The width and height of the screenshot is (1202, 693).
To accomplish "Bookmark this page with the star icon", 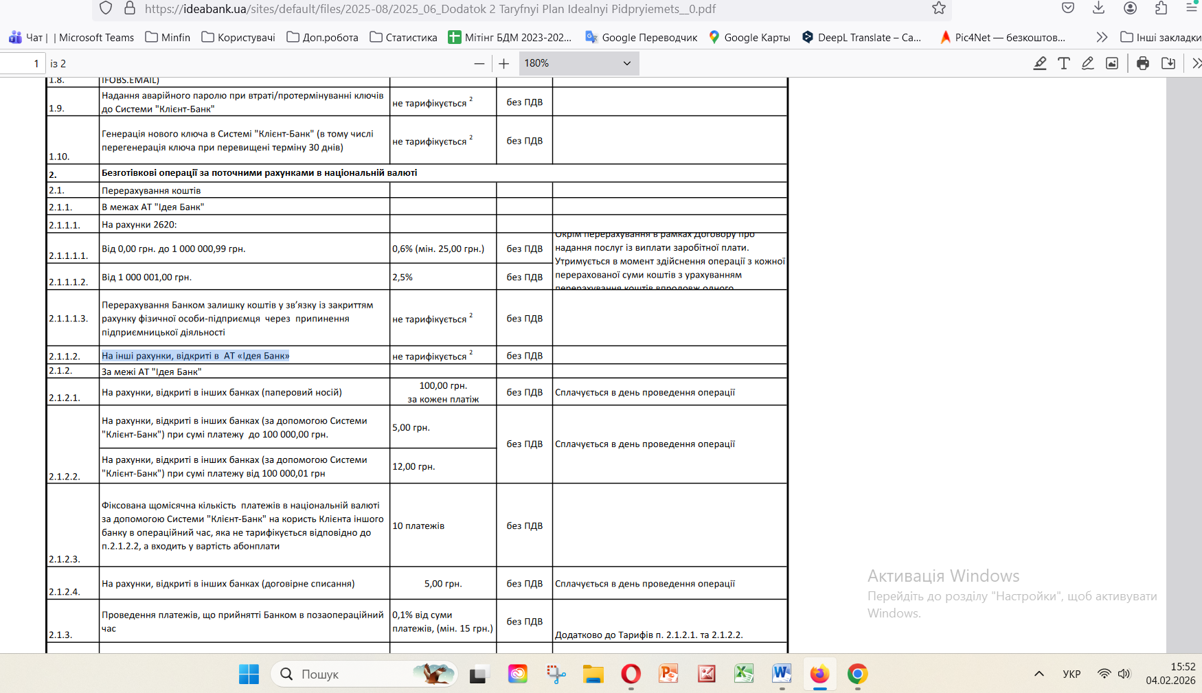I will tap(939, 8).
